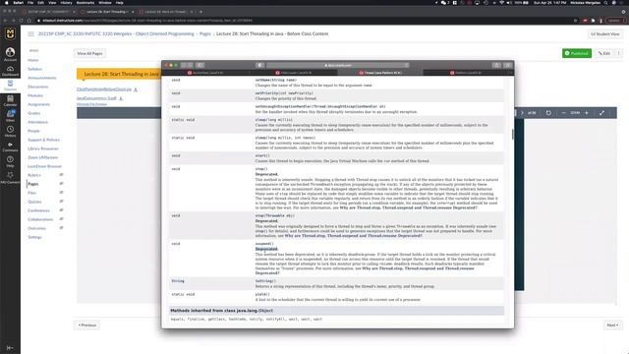Open the File menu in the menu bar

[x=30, y=3]
